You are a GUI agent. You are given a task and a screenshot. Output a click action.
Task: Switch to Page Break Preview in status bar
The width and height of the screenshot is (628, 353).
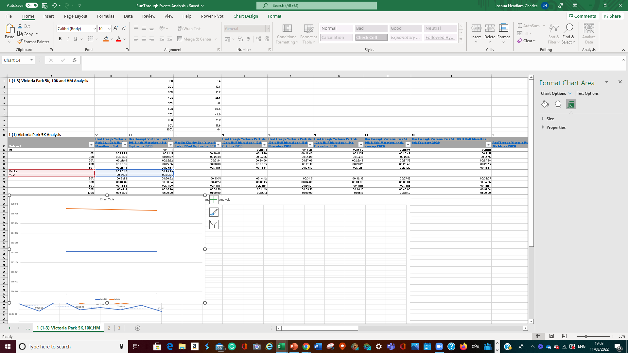tap(565, 336)
